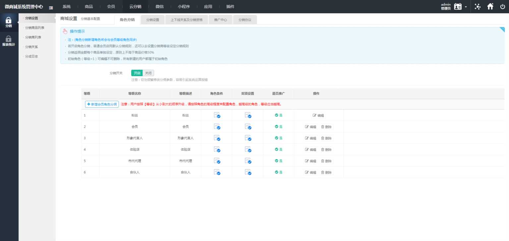The width and height of the screenshot is (509, 241).
Task: Select 分销关系 in side menu
Action: click(x=31, y=47)
